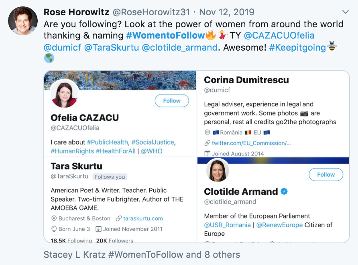Image resolution: width=358 pixels, height=265 pixels.
Task: Click Ofelia CAZACU's profile photo
Action: pyautogui.click(x=64, y=94)
